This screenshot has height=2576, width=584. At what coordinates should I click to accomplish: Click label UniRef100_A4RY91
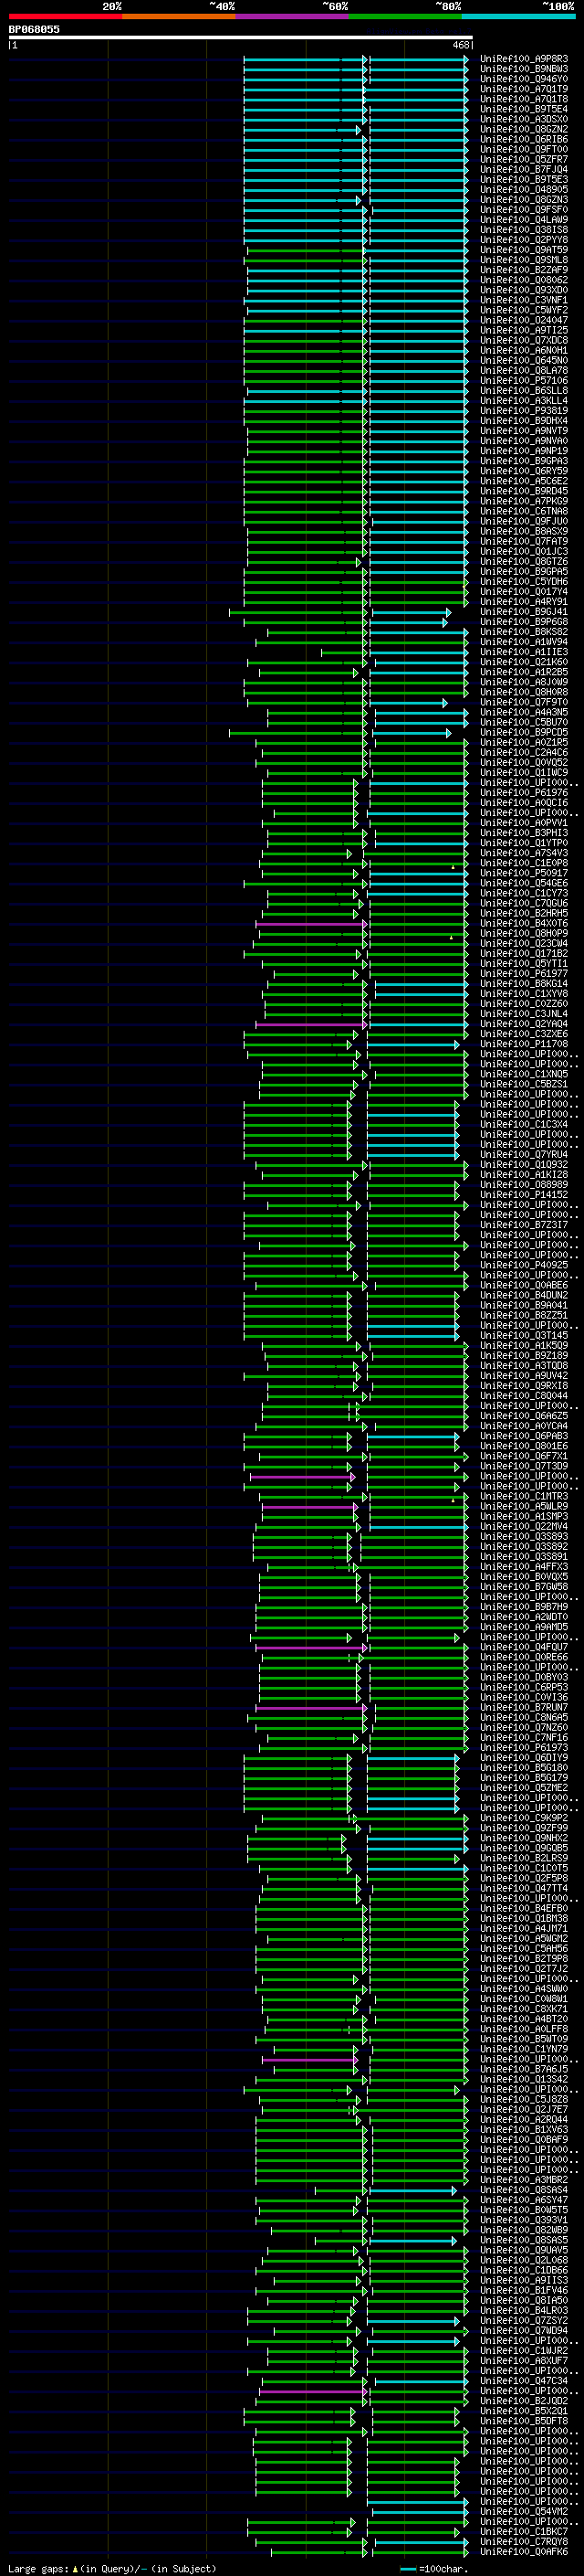click(x=524, y=602)
